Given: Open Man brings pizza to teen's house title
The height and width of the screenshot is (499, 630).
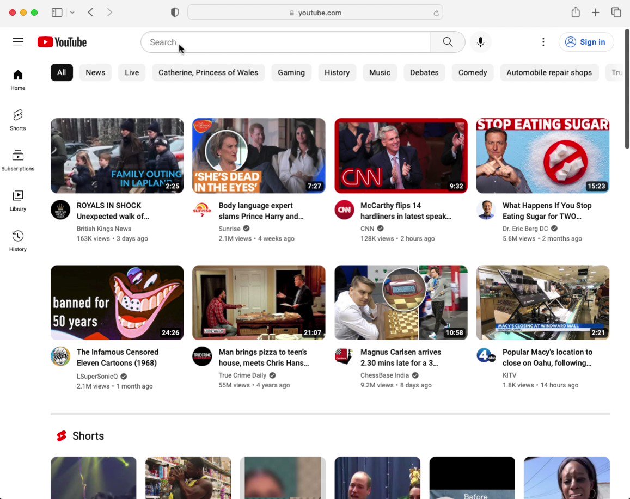Looking at the screenshot, I should [x=264, y=358].
